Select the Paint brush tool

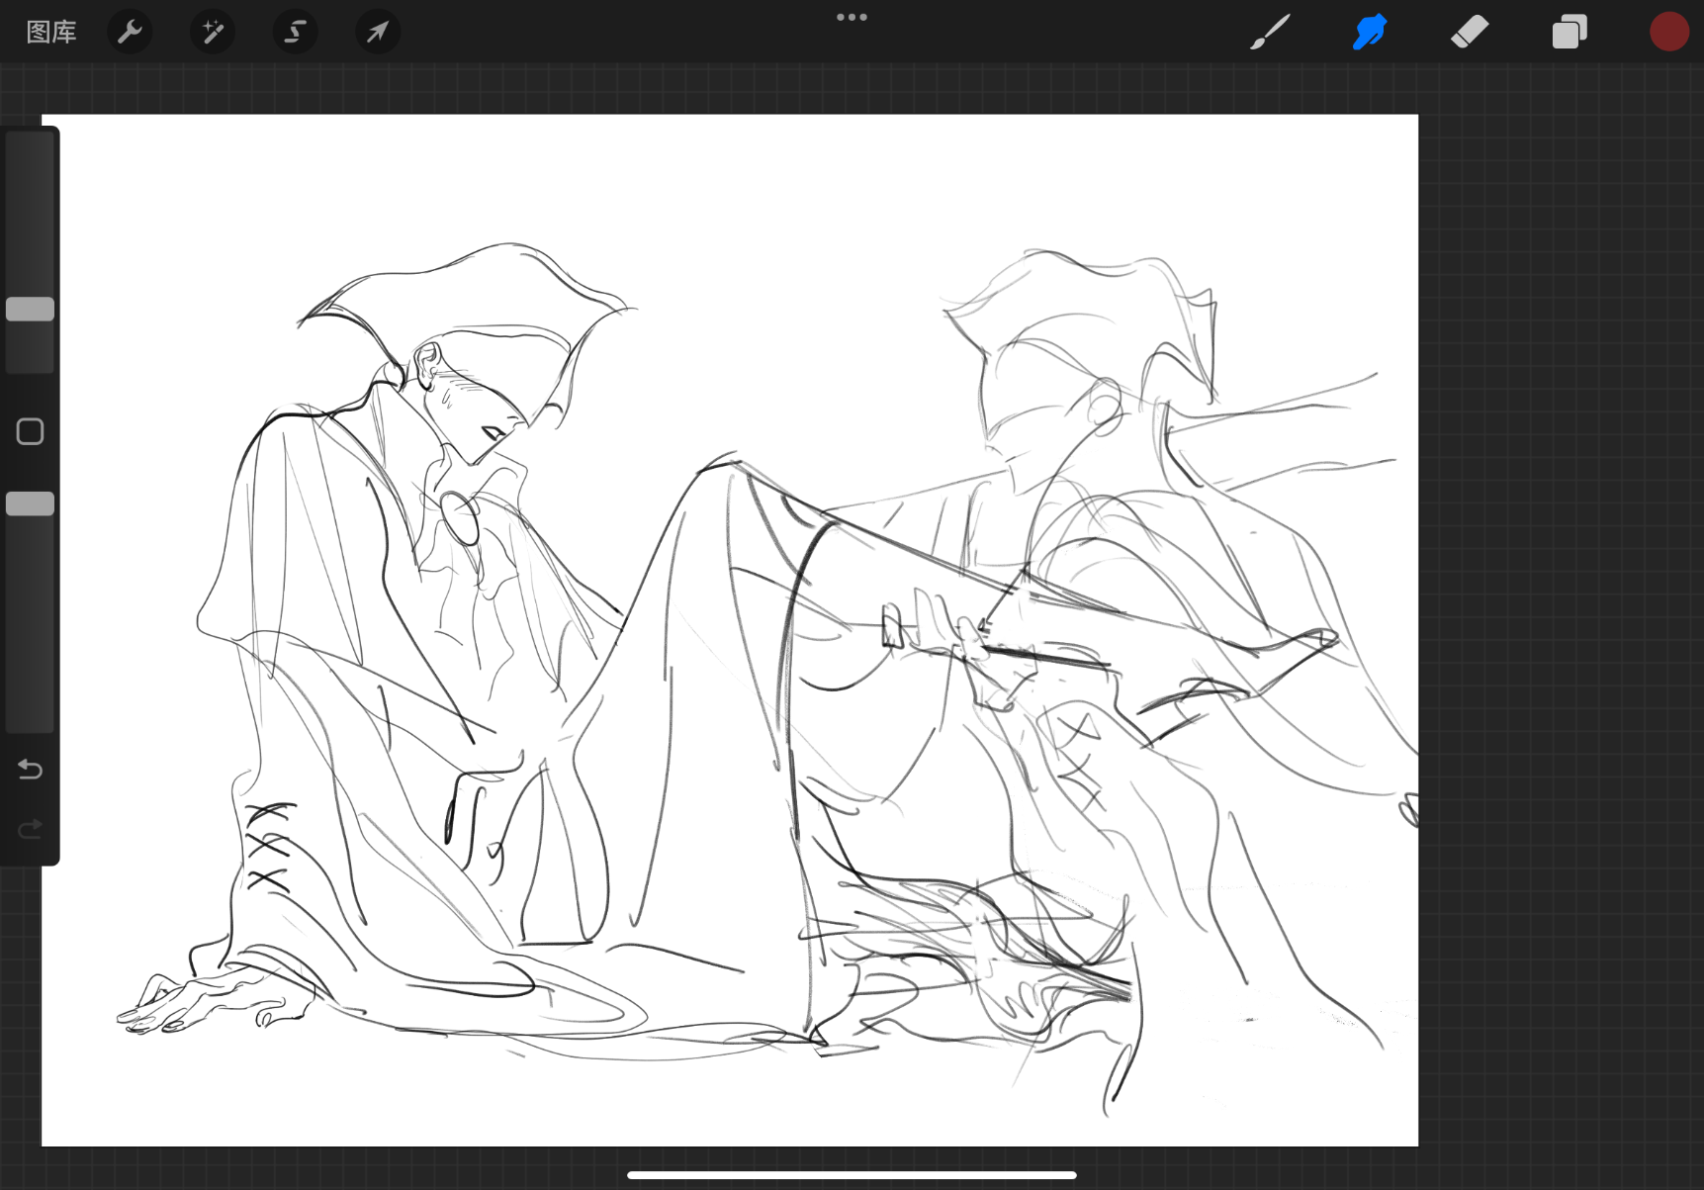click(x=1270, y=32)
